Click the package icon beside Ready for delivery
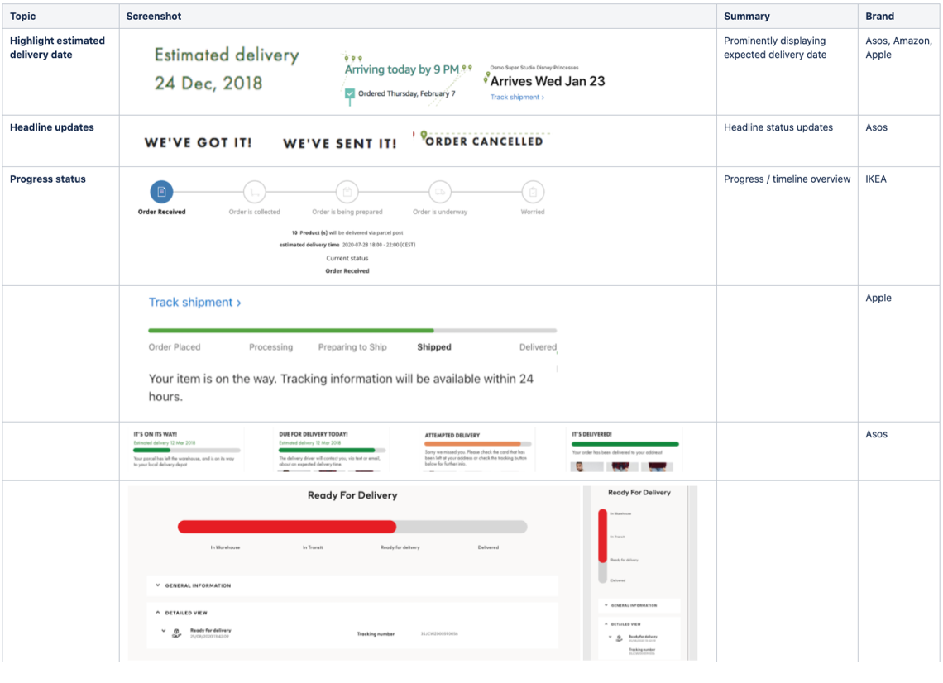943x683 pixels. point(176,634)
